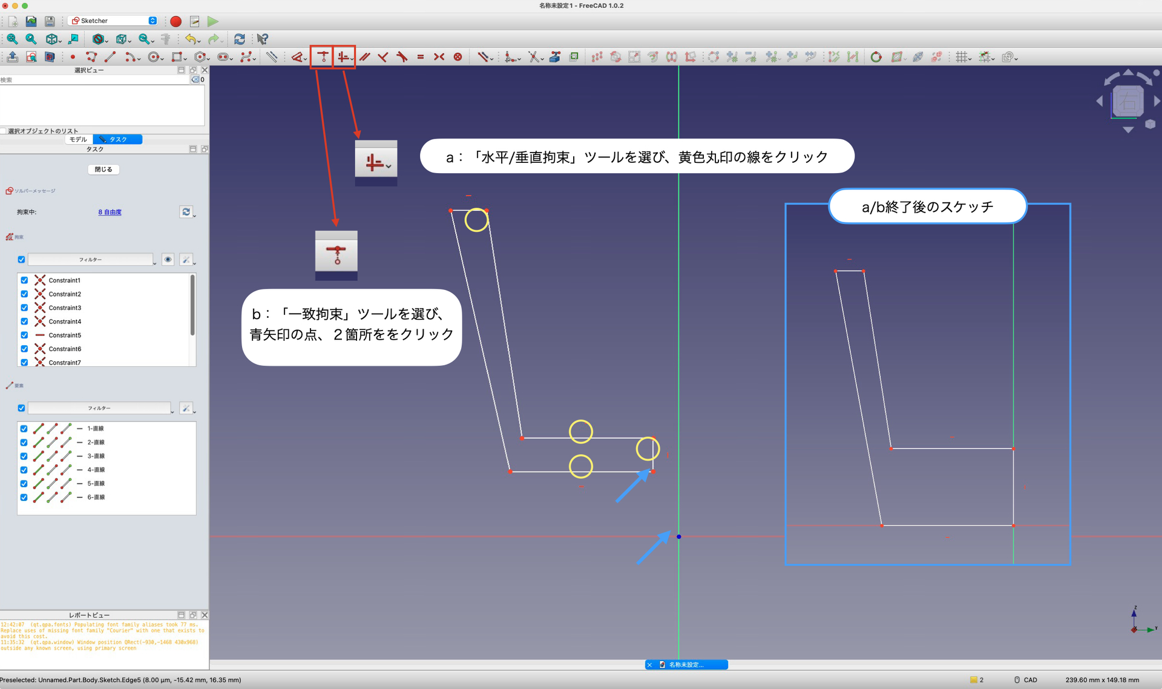Uncheck the Constraint1 checkbox
Screen dimensions: 1162x689
click(24, 280)
